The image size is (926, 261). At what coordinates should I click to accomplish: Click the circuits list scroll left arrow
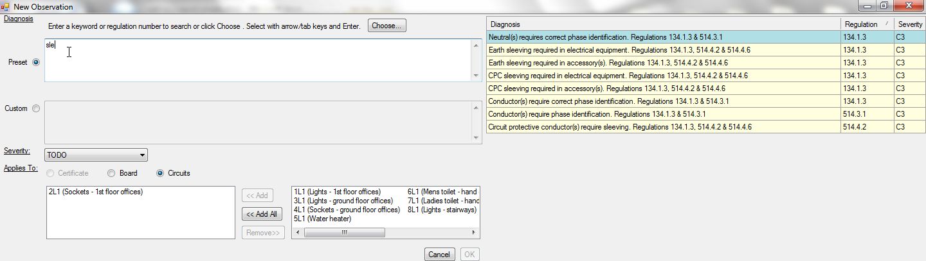(297, 233)
